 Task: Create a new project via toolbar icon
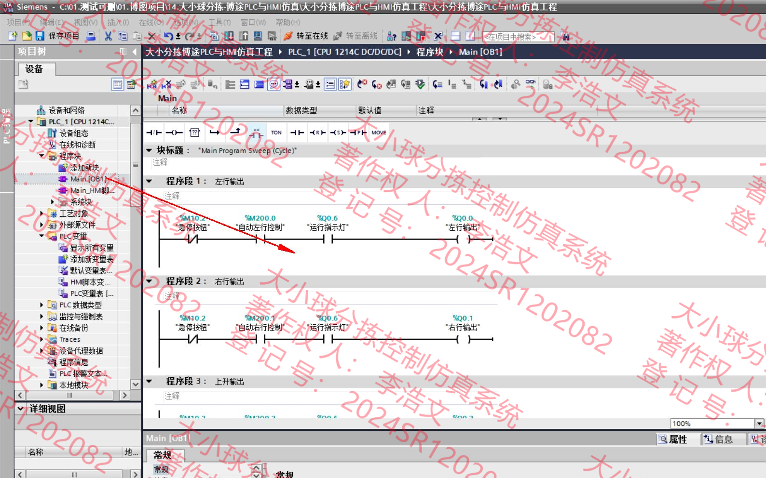(x=13, y=36)
